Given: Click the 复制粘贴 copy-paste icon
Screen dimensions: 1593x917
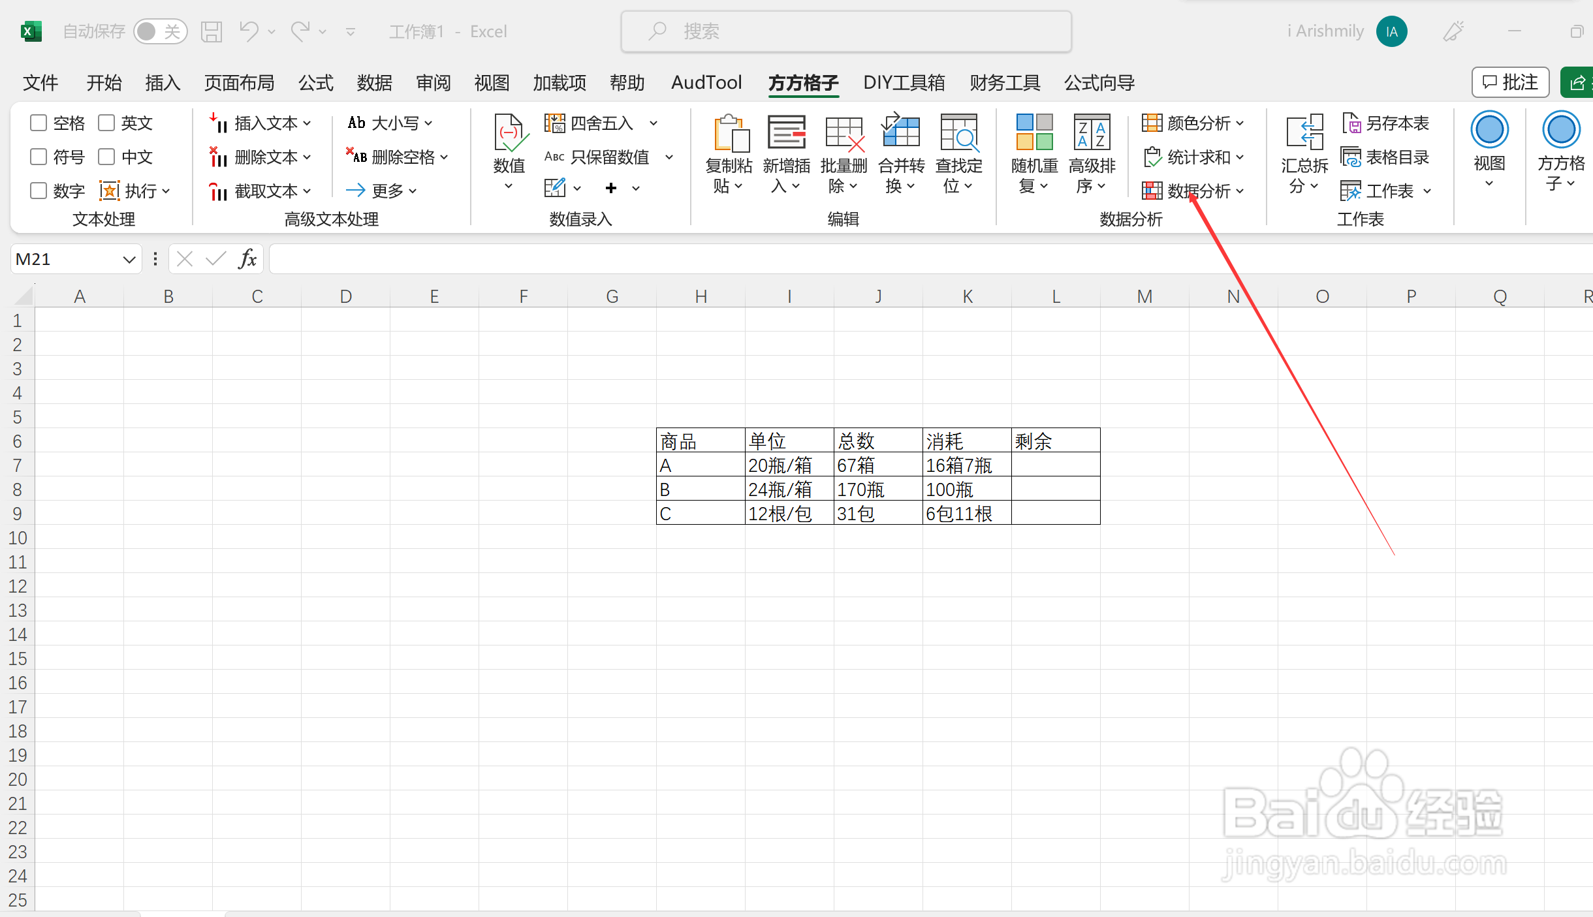Looking at the screenshot, I should [x=729, y=134].
